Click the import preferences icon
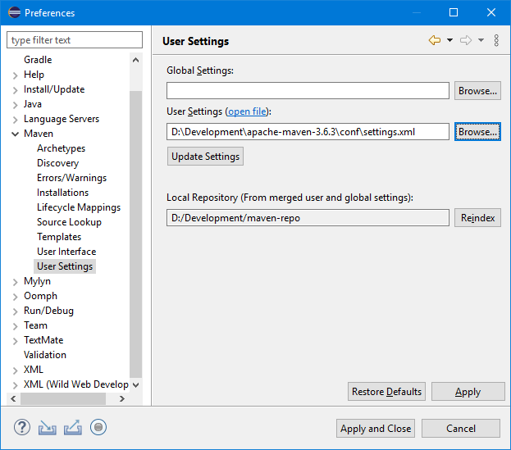This screenshot has width=511, height=450. click(x=48, y=428)
